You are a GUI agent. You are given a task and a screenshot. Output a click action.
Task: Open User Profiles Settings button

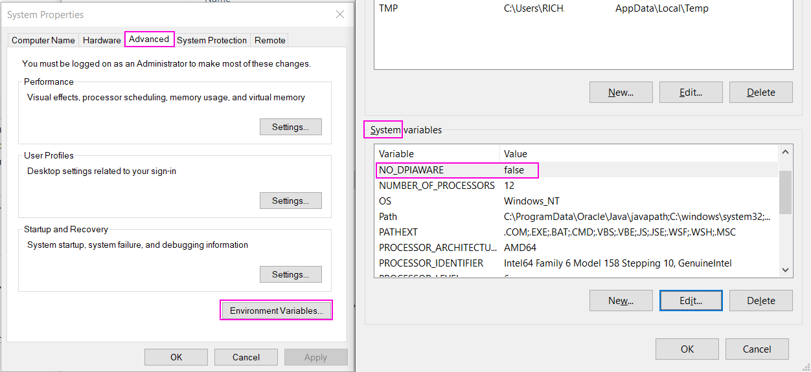(x=290, y=201)
